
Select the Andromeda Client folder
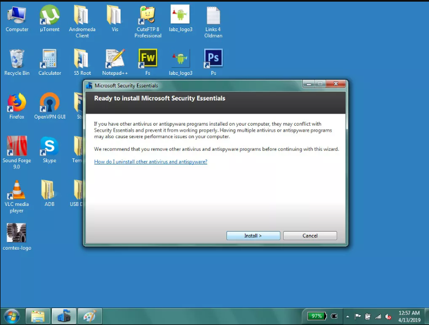[82, 21]
